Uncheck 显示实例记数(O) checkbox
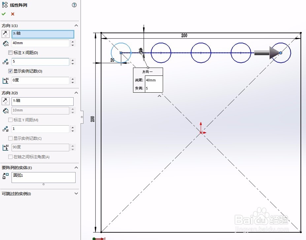The width and height of the screenshot is (306, 240). 10,71
